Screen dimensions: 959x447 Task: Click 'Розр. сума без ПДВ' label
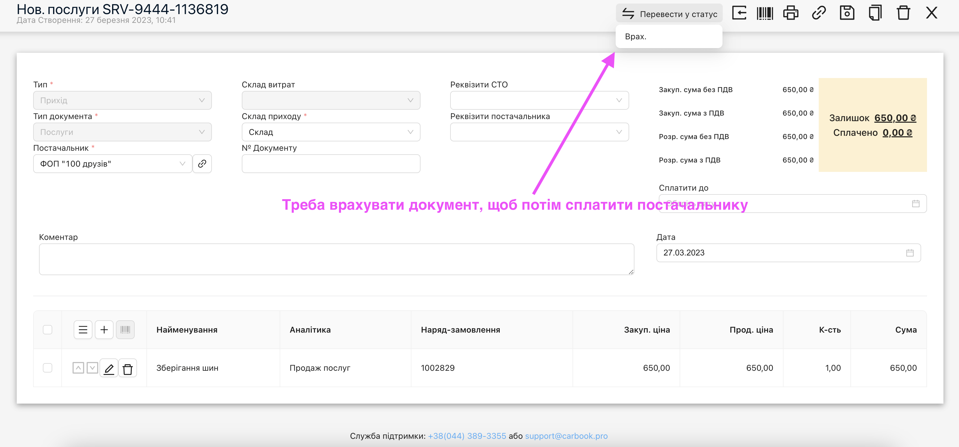pos(694,137)
